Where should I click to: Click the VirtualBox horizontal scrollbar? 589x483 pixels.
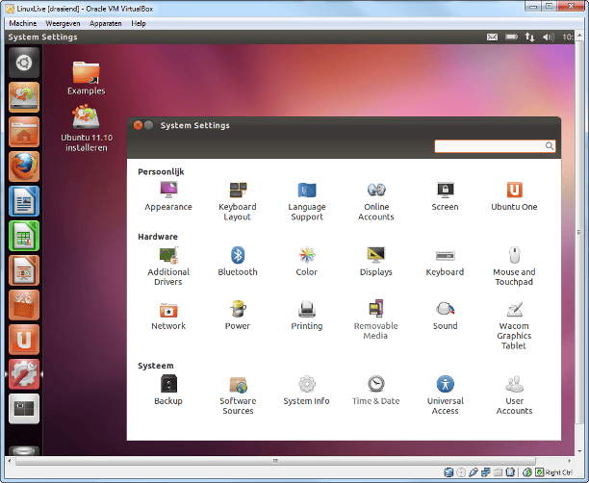(x=275, y=461)
